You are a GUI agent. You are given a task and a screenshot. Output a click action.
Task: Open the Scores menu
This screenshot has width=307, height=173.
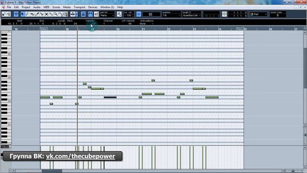pyautogui.click(x=56, y=7)
